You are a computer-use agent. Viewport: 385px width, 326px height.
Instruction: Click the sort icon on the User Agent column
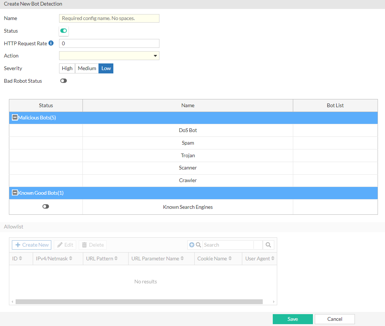tap(273, 259)
